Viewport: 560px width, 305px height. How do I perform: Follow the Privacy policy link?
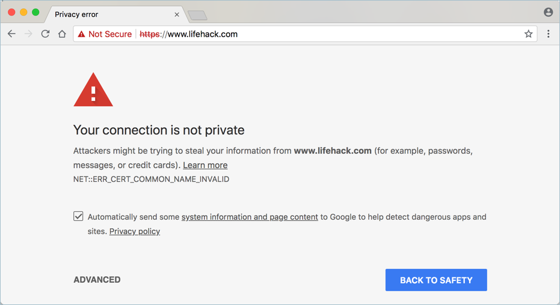pos(135,231)
